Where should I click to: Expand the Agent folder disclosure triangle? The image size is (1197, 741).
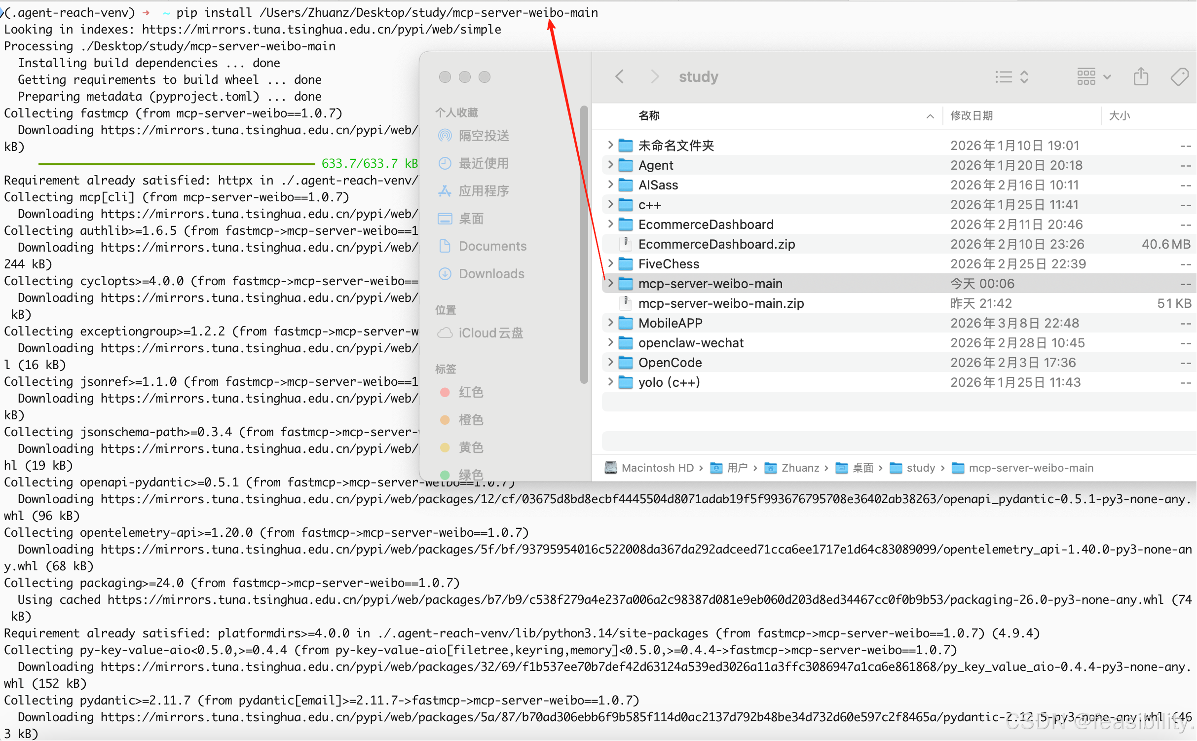(x=610, y=165)
